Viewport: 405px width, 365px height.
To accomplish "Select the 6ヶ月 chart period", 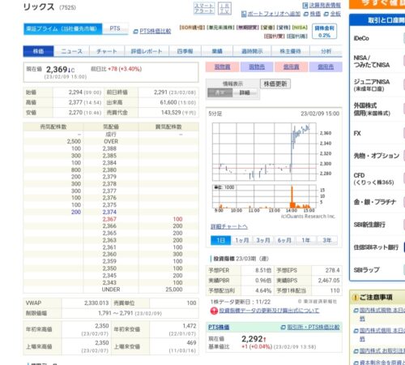I will tap(284, 240).
